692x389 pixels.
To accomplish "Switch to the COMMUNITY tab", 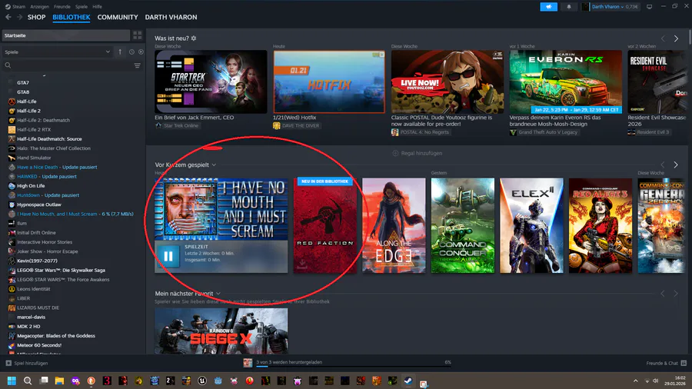I will pos(118,17).
